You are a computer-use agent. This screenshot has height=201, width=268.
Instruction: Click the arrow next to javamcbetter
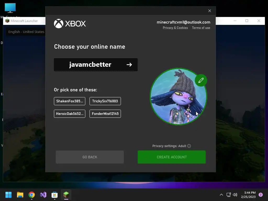click(x=129, y=65)
